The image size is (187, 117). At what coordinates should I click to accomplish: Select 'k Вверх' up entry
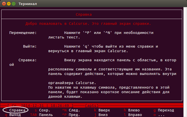pos(102,110)
